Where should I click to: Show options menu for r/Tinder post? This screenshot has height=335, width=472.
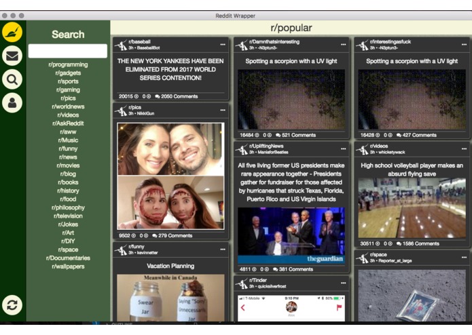point(344,283)
